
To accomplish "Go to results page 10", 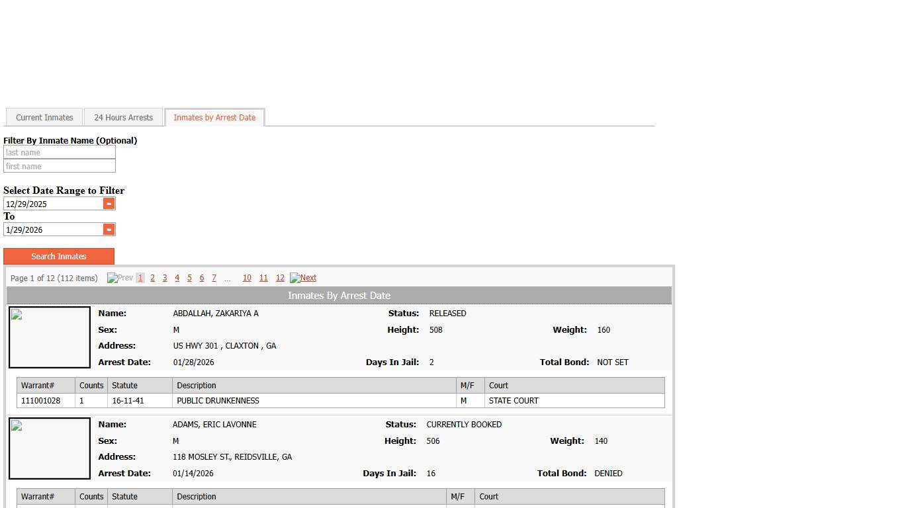I will (247, 278).
